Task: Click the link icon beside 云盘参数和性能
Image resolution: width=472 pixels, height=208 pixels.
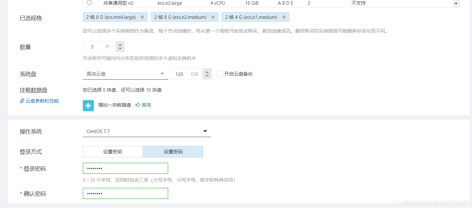Action: [22, 101]
